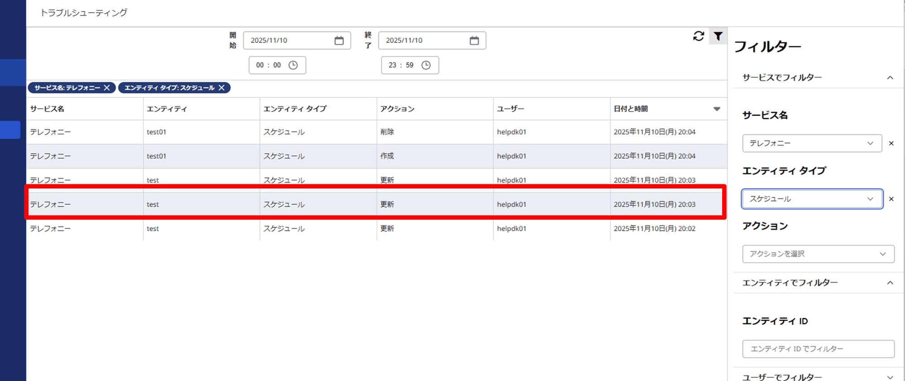Open the start date calendar picker icon
This screenshot has height=381, width=905.
(339, 41)
